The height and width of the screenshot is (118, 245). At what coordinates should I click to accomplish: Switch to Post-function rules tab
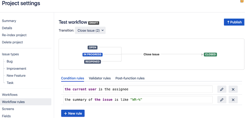coord(130,78)
